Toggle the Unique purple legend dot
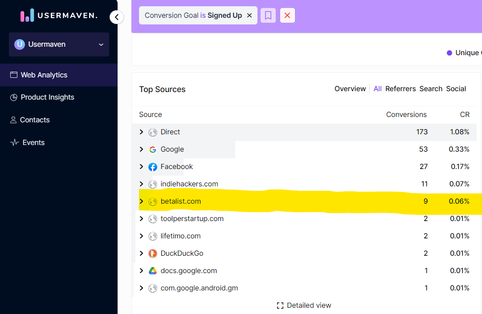 pyautogui.click(x=449, y=53)
